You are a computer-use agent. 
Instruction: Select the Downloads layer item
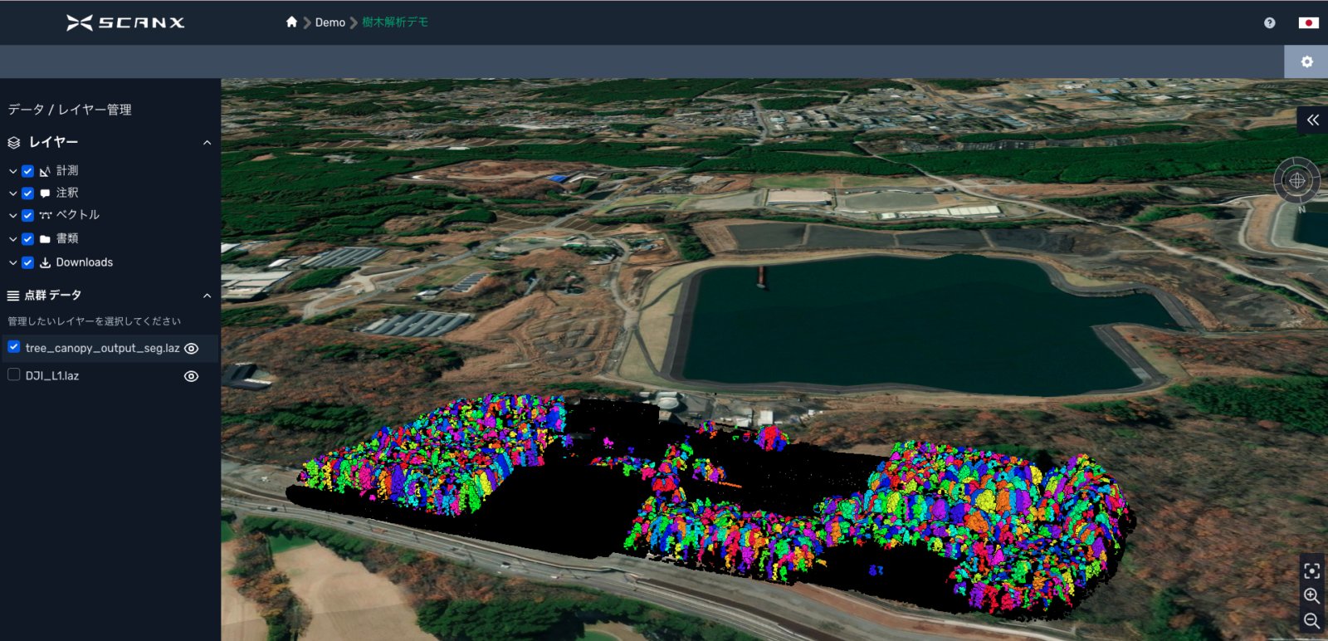pyautogui.click(x=84, y=262)
